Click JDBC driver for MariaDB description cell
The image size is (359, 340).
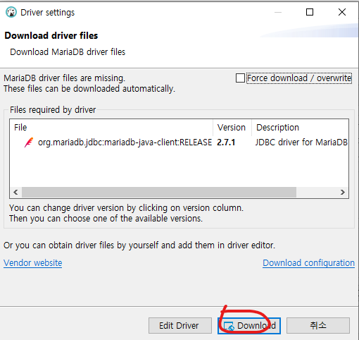[x=301, y=142]
